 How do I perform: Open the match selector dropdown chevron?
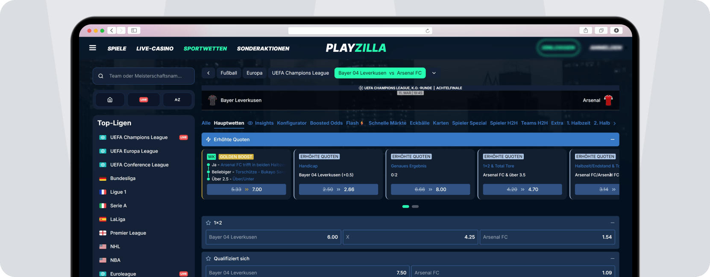434,73
